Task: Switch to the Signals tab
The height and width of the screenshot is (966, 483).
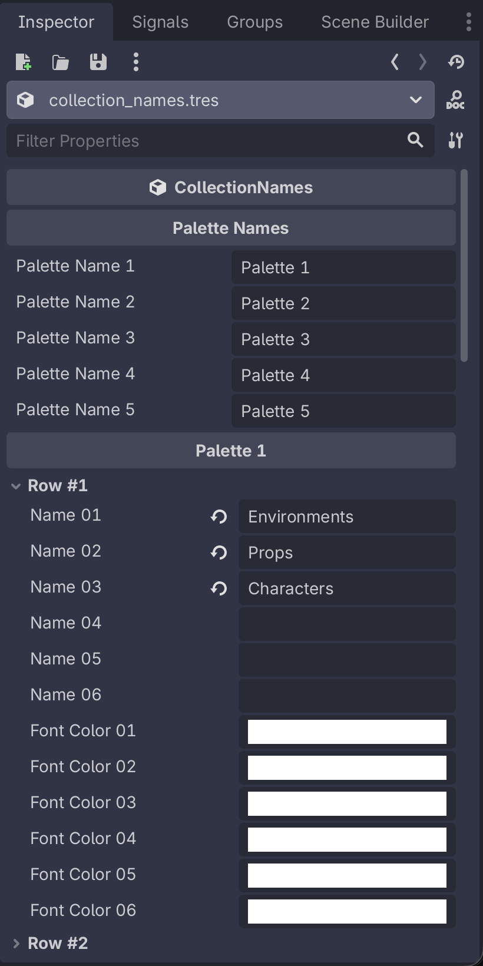Action: click(160, 21)
